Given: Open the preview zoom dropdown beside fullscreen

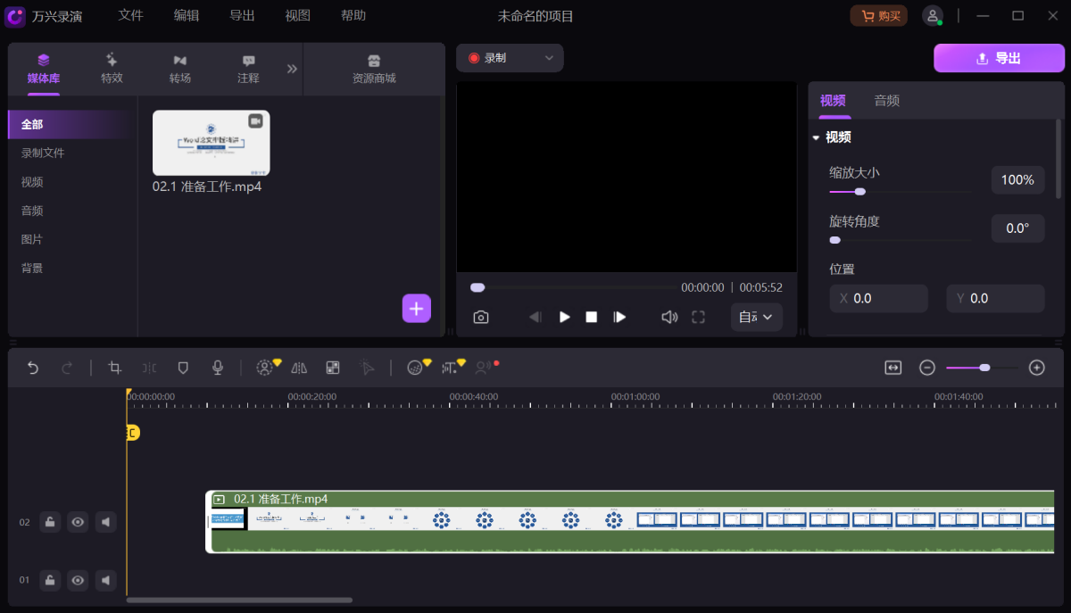Looking at the screenshot, I should tap(756, 317).
